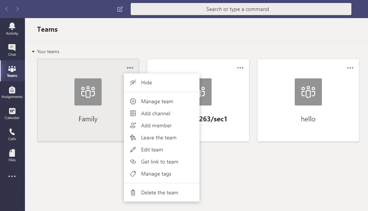Open Files in the sidebar
The image size is (368, 211).
[12, 155]
